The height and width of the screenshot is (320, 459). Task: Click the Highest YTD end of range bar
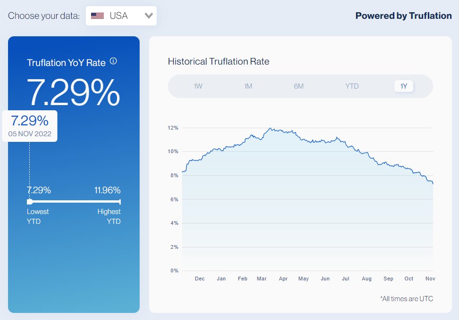point(120,202)
